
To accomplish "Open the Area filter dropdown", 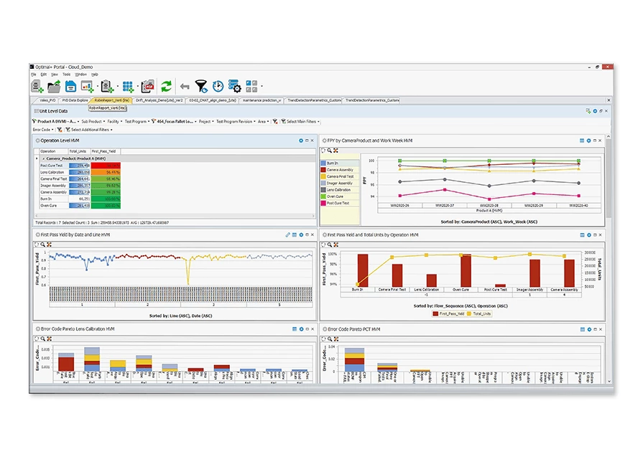I will click(x=263, y=122).
